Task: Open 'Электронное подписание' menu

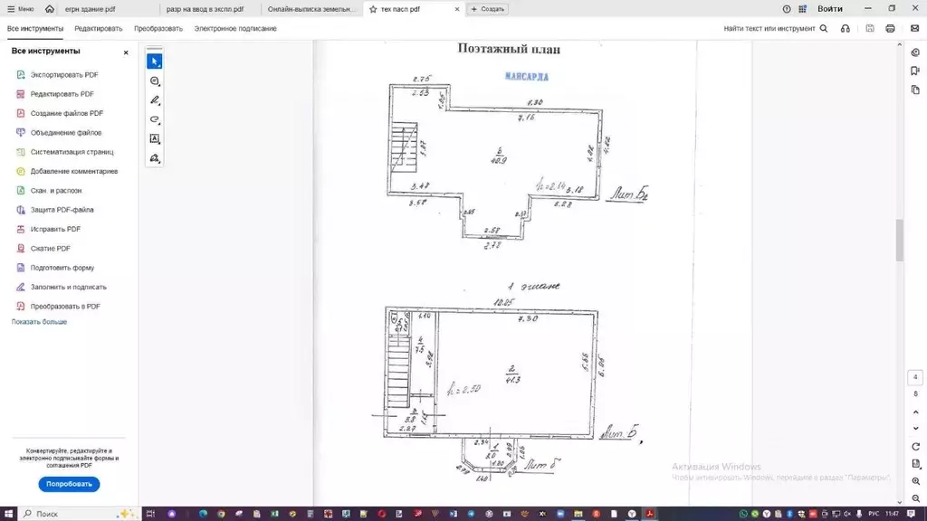Action: pos(235,28)
